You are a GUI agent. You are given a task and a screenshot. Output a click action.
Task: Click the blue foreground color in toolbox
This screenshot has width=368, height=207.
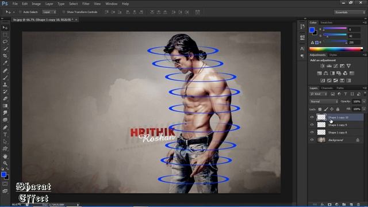click(3, 174)
